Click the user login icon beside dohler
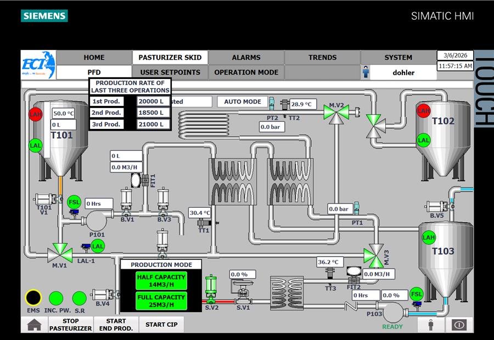Screen dimensions: 494x340 pos(366,72)
